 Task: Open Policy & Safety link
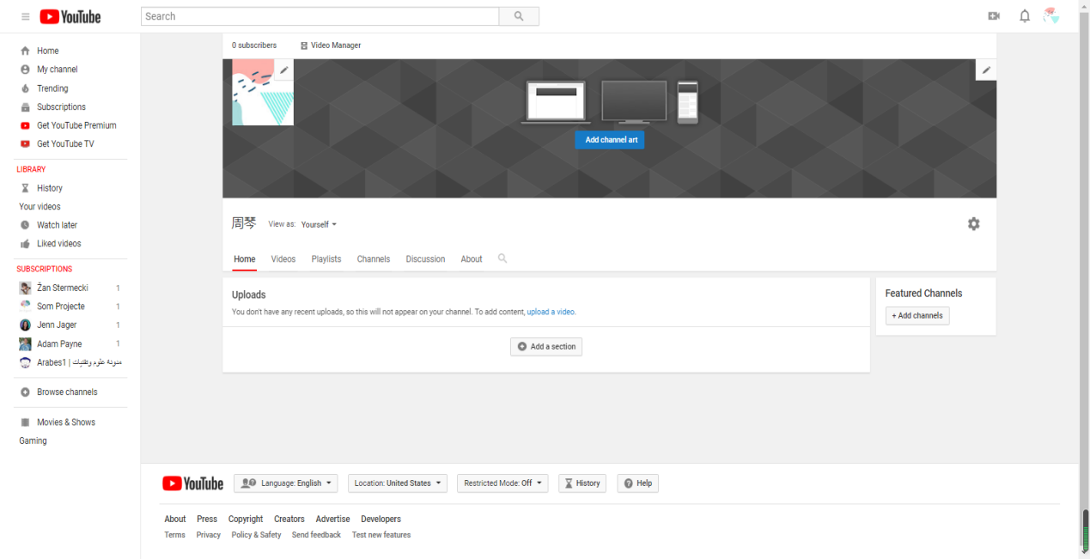256,535
